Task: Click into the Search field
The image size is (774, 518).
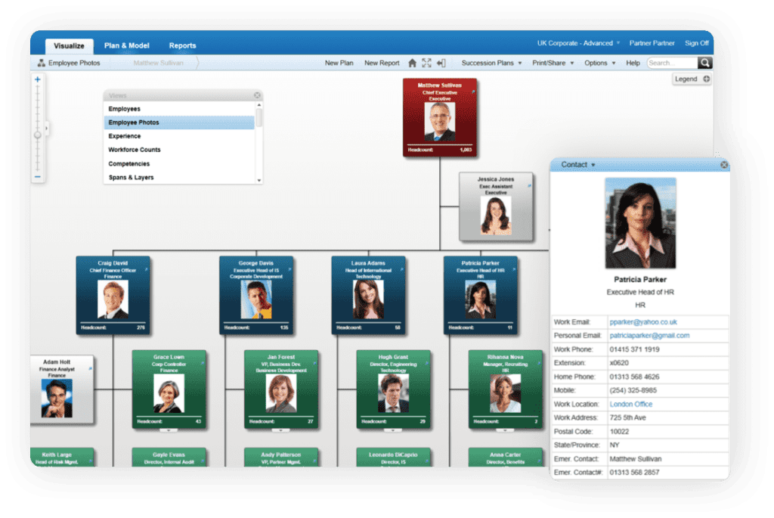Action: tap(672, 63)
